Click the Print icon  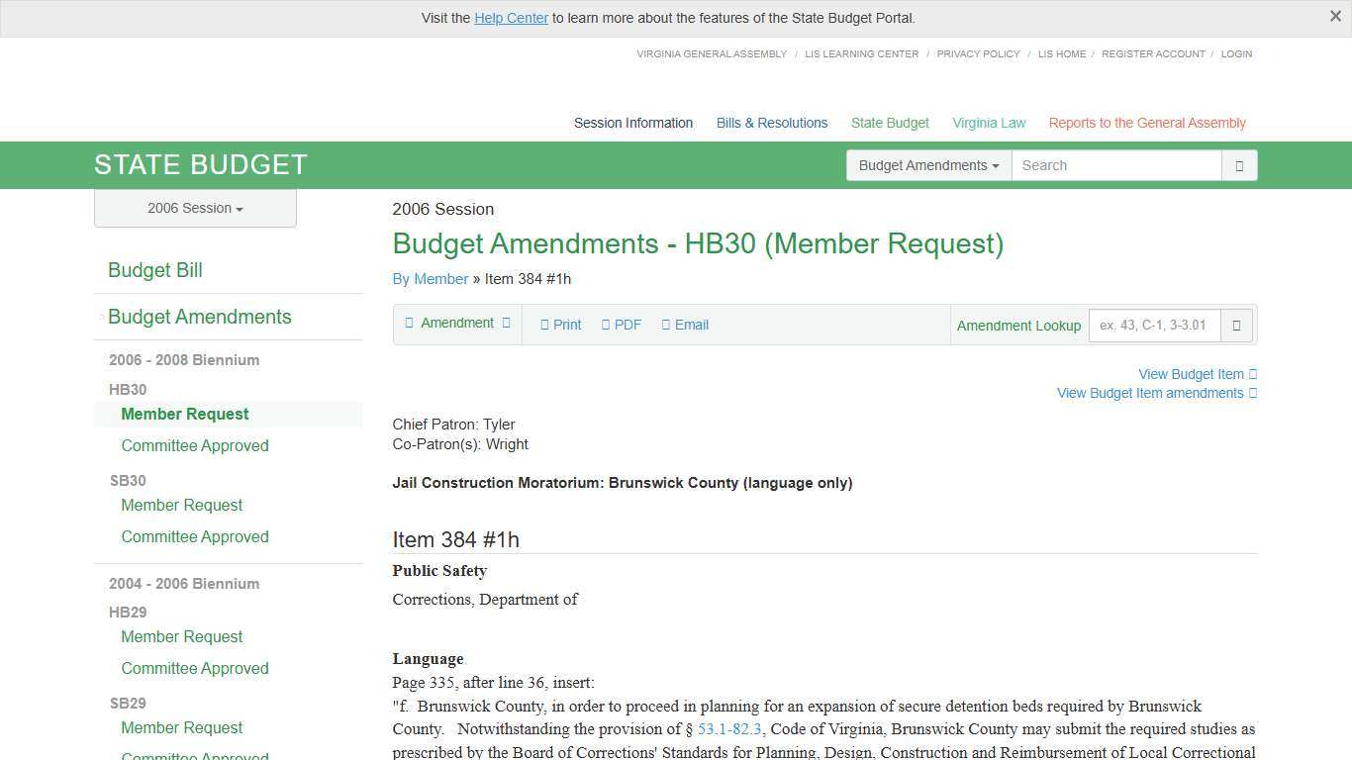[545, 325]
